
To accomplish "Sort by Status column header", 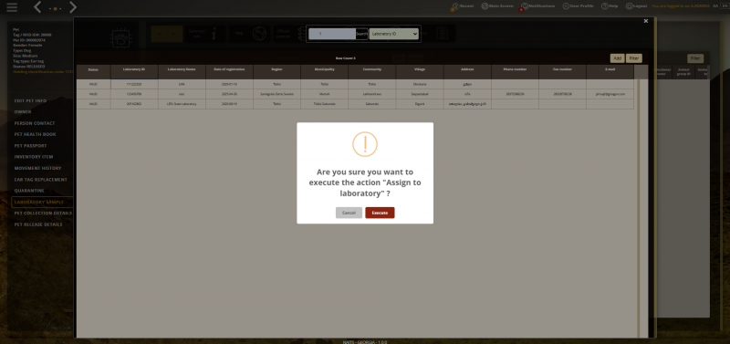I will (x=93, y=69).
